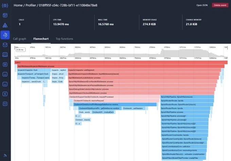Image resolution: width=231 pixels, height=161 pixels.
Task: Select the main() flame bar
Action: [x=121, y=62]
